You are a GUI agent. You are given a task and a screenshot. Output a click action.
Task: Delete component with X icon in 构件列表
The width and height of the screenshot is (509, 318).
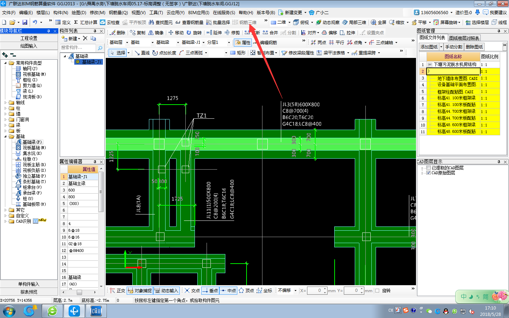pyautogui.click(x=85, y=38)
